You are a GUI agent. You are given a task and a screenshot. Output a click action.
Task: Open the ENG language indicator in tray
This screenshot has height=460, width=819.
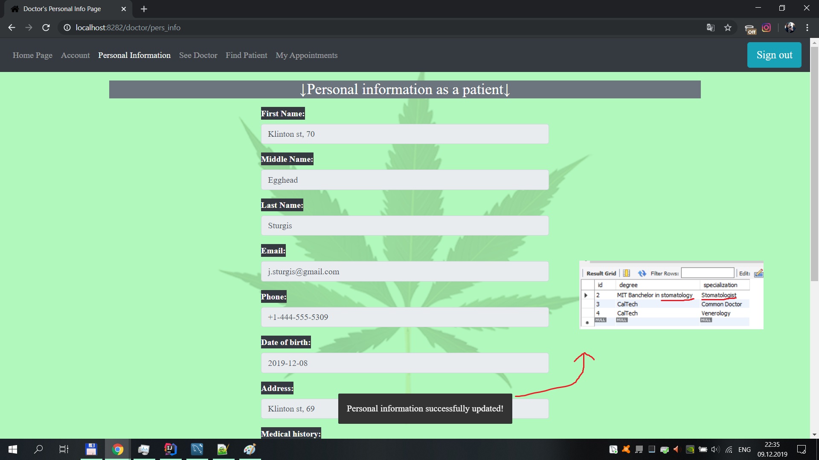(744, 449)
